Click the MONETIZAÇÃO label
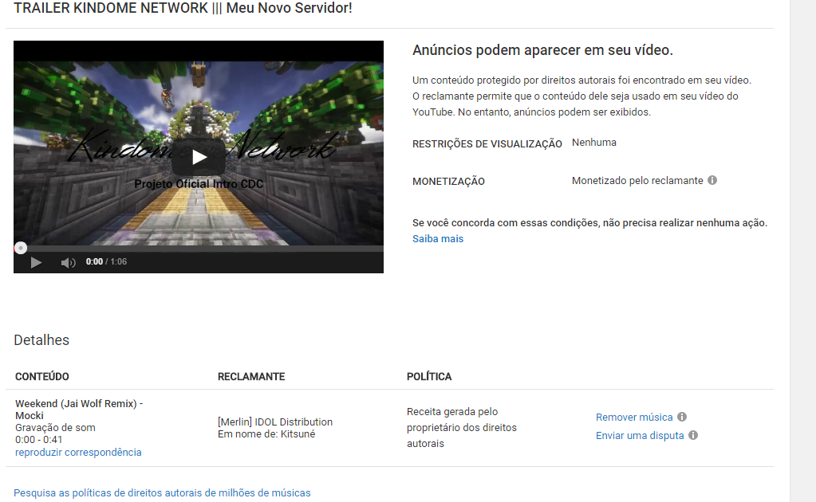Viewport: 816px width, 502px height. [x=448, y=182]
